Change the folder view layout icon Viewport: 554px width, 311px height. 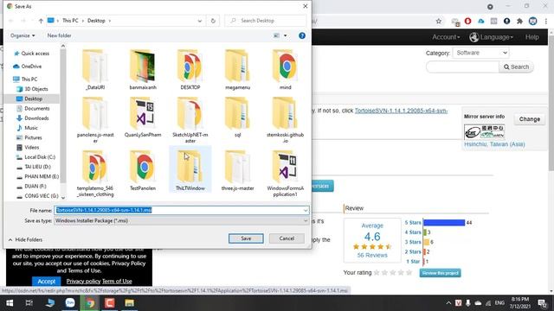(x=276, y=35)
